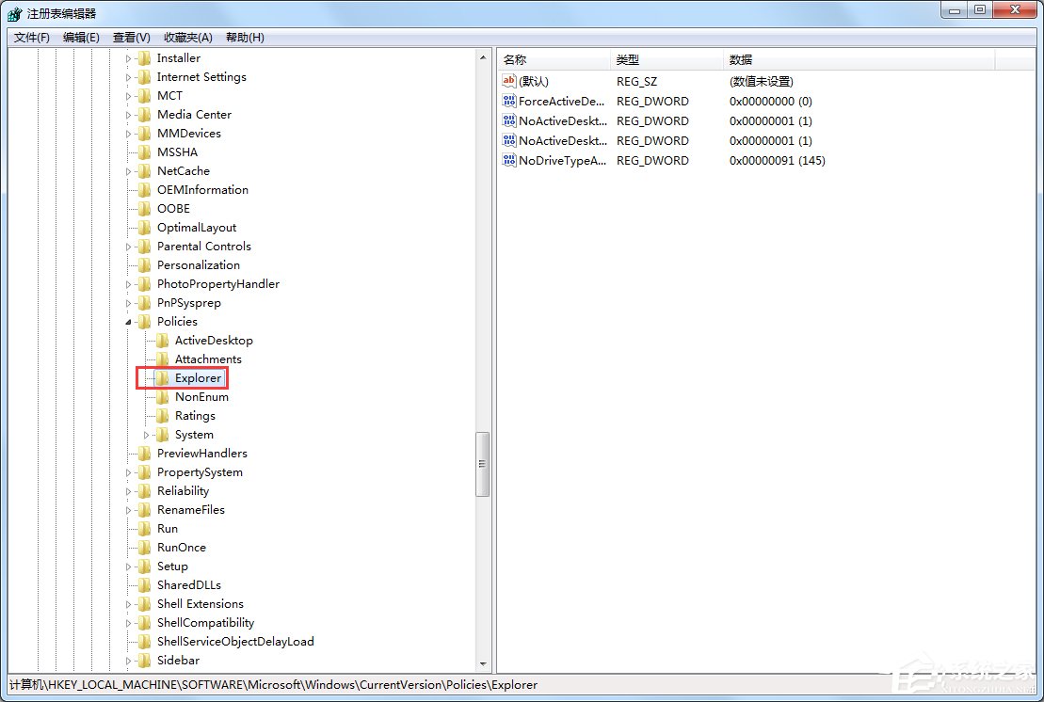Click the vertical scrollbar thumb of the tree pane
1044x702 pixels.
click(484, 465)
